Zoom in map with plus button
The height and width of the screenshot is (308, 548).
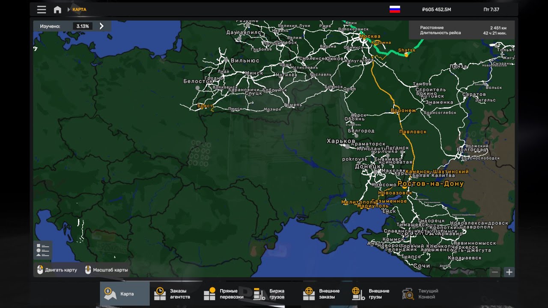coord(509,272)
